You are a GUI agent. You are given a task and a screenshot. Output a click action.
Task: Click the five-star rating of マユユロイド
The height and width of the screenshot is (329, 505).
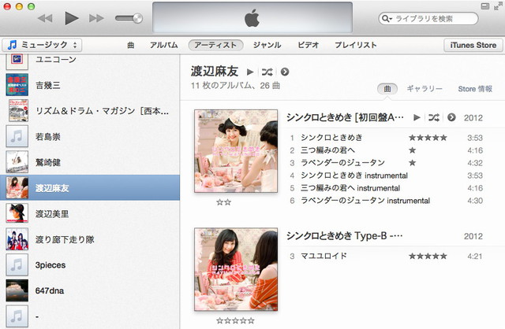pos(428,256)
